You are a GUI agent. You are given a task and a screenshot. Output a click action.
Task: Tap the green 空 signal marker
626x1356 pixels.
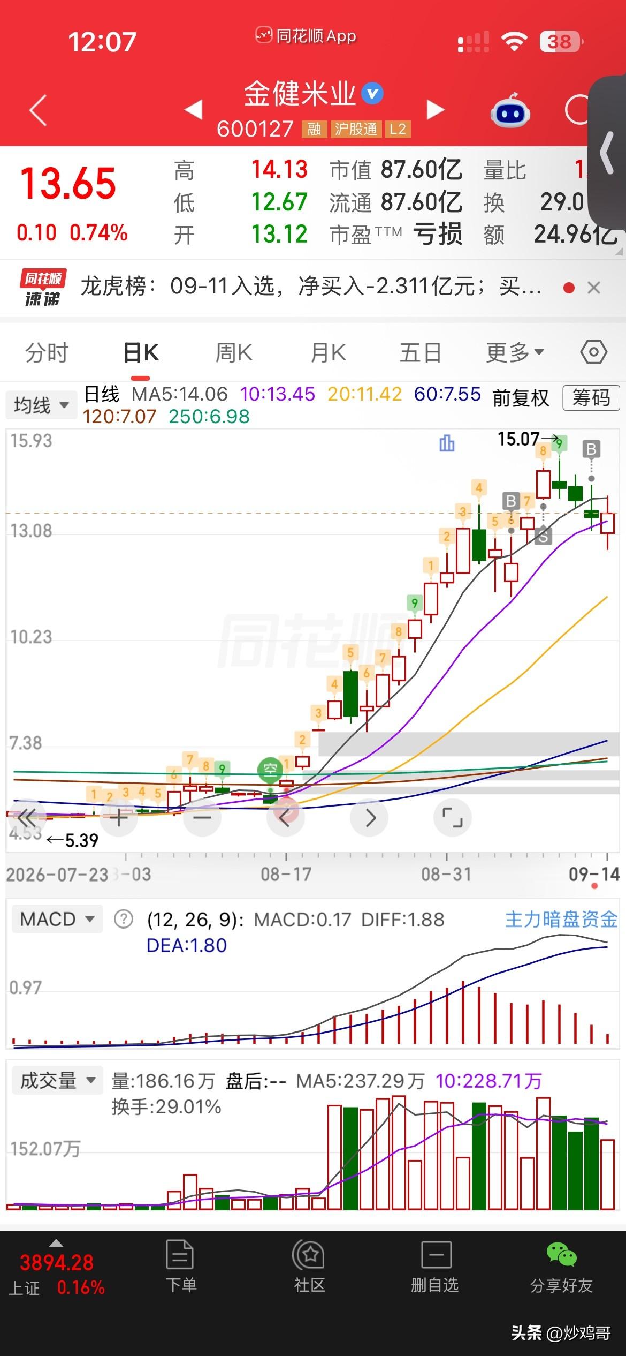[x=270, y=770]
